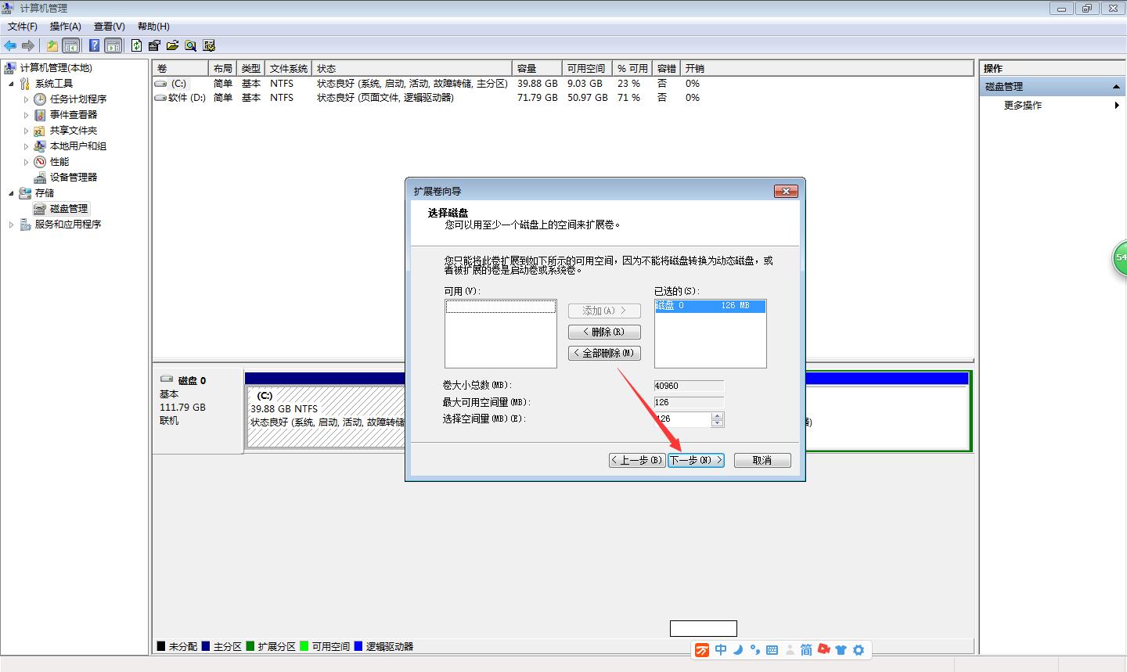The width and height of the screenshot is (1127, 672).
Task: Open the 文件(F) menu
Action: pos(23,27)
